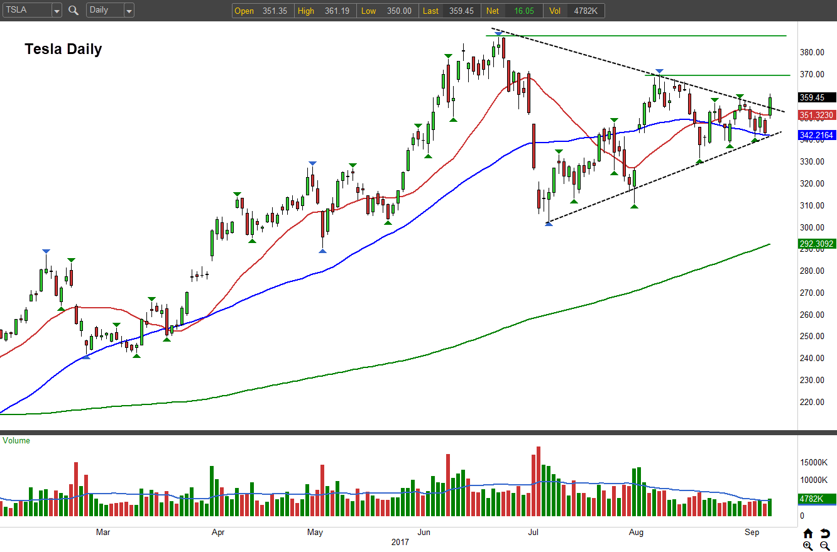Click the Jul label on time axis
Viewport: 837px width, 552px height.
533,533
